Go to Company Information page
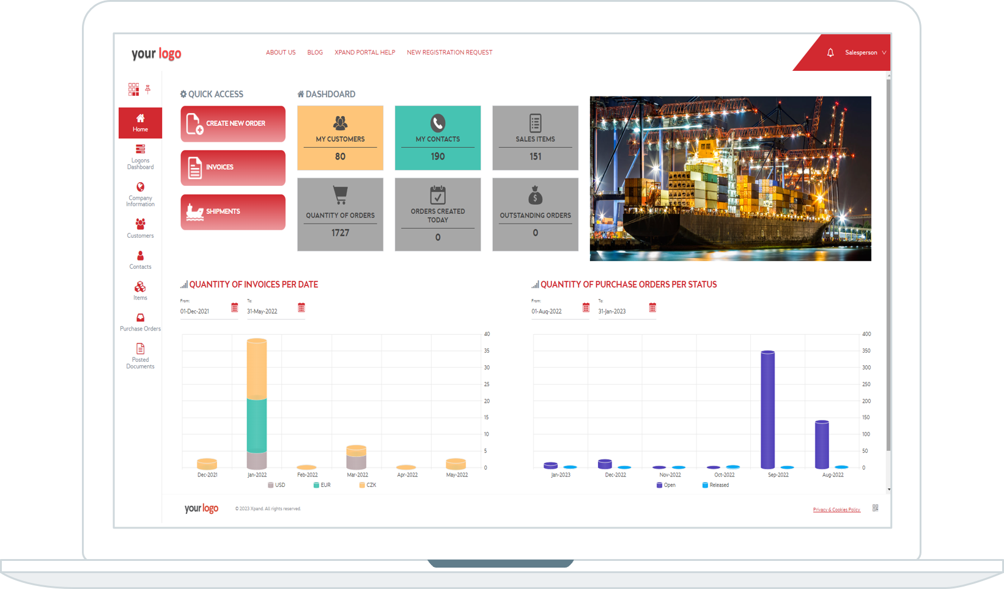The height and width of the screenshot is (589, 1004). point(140,194)
